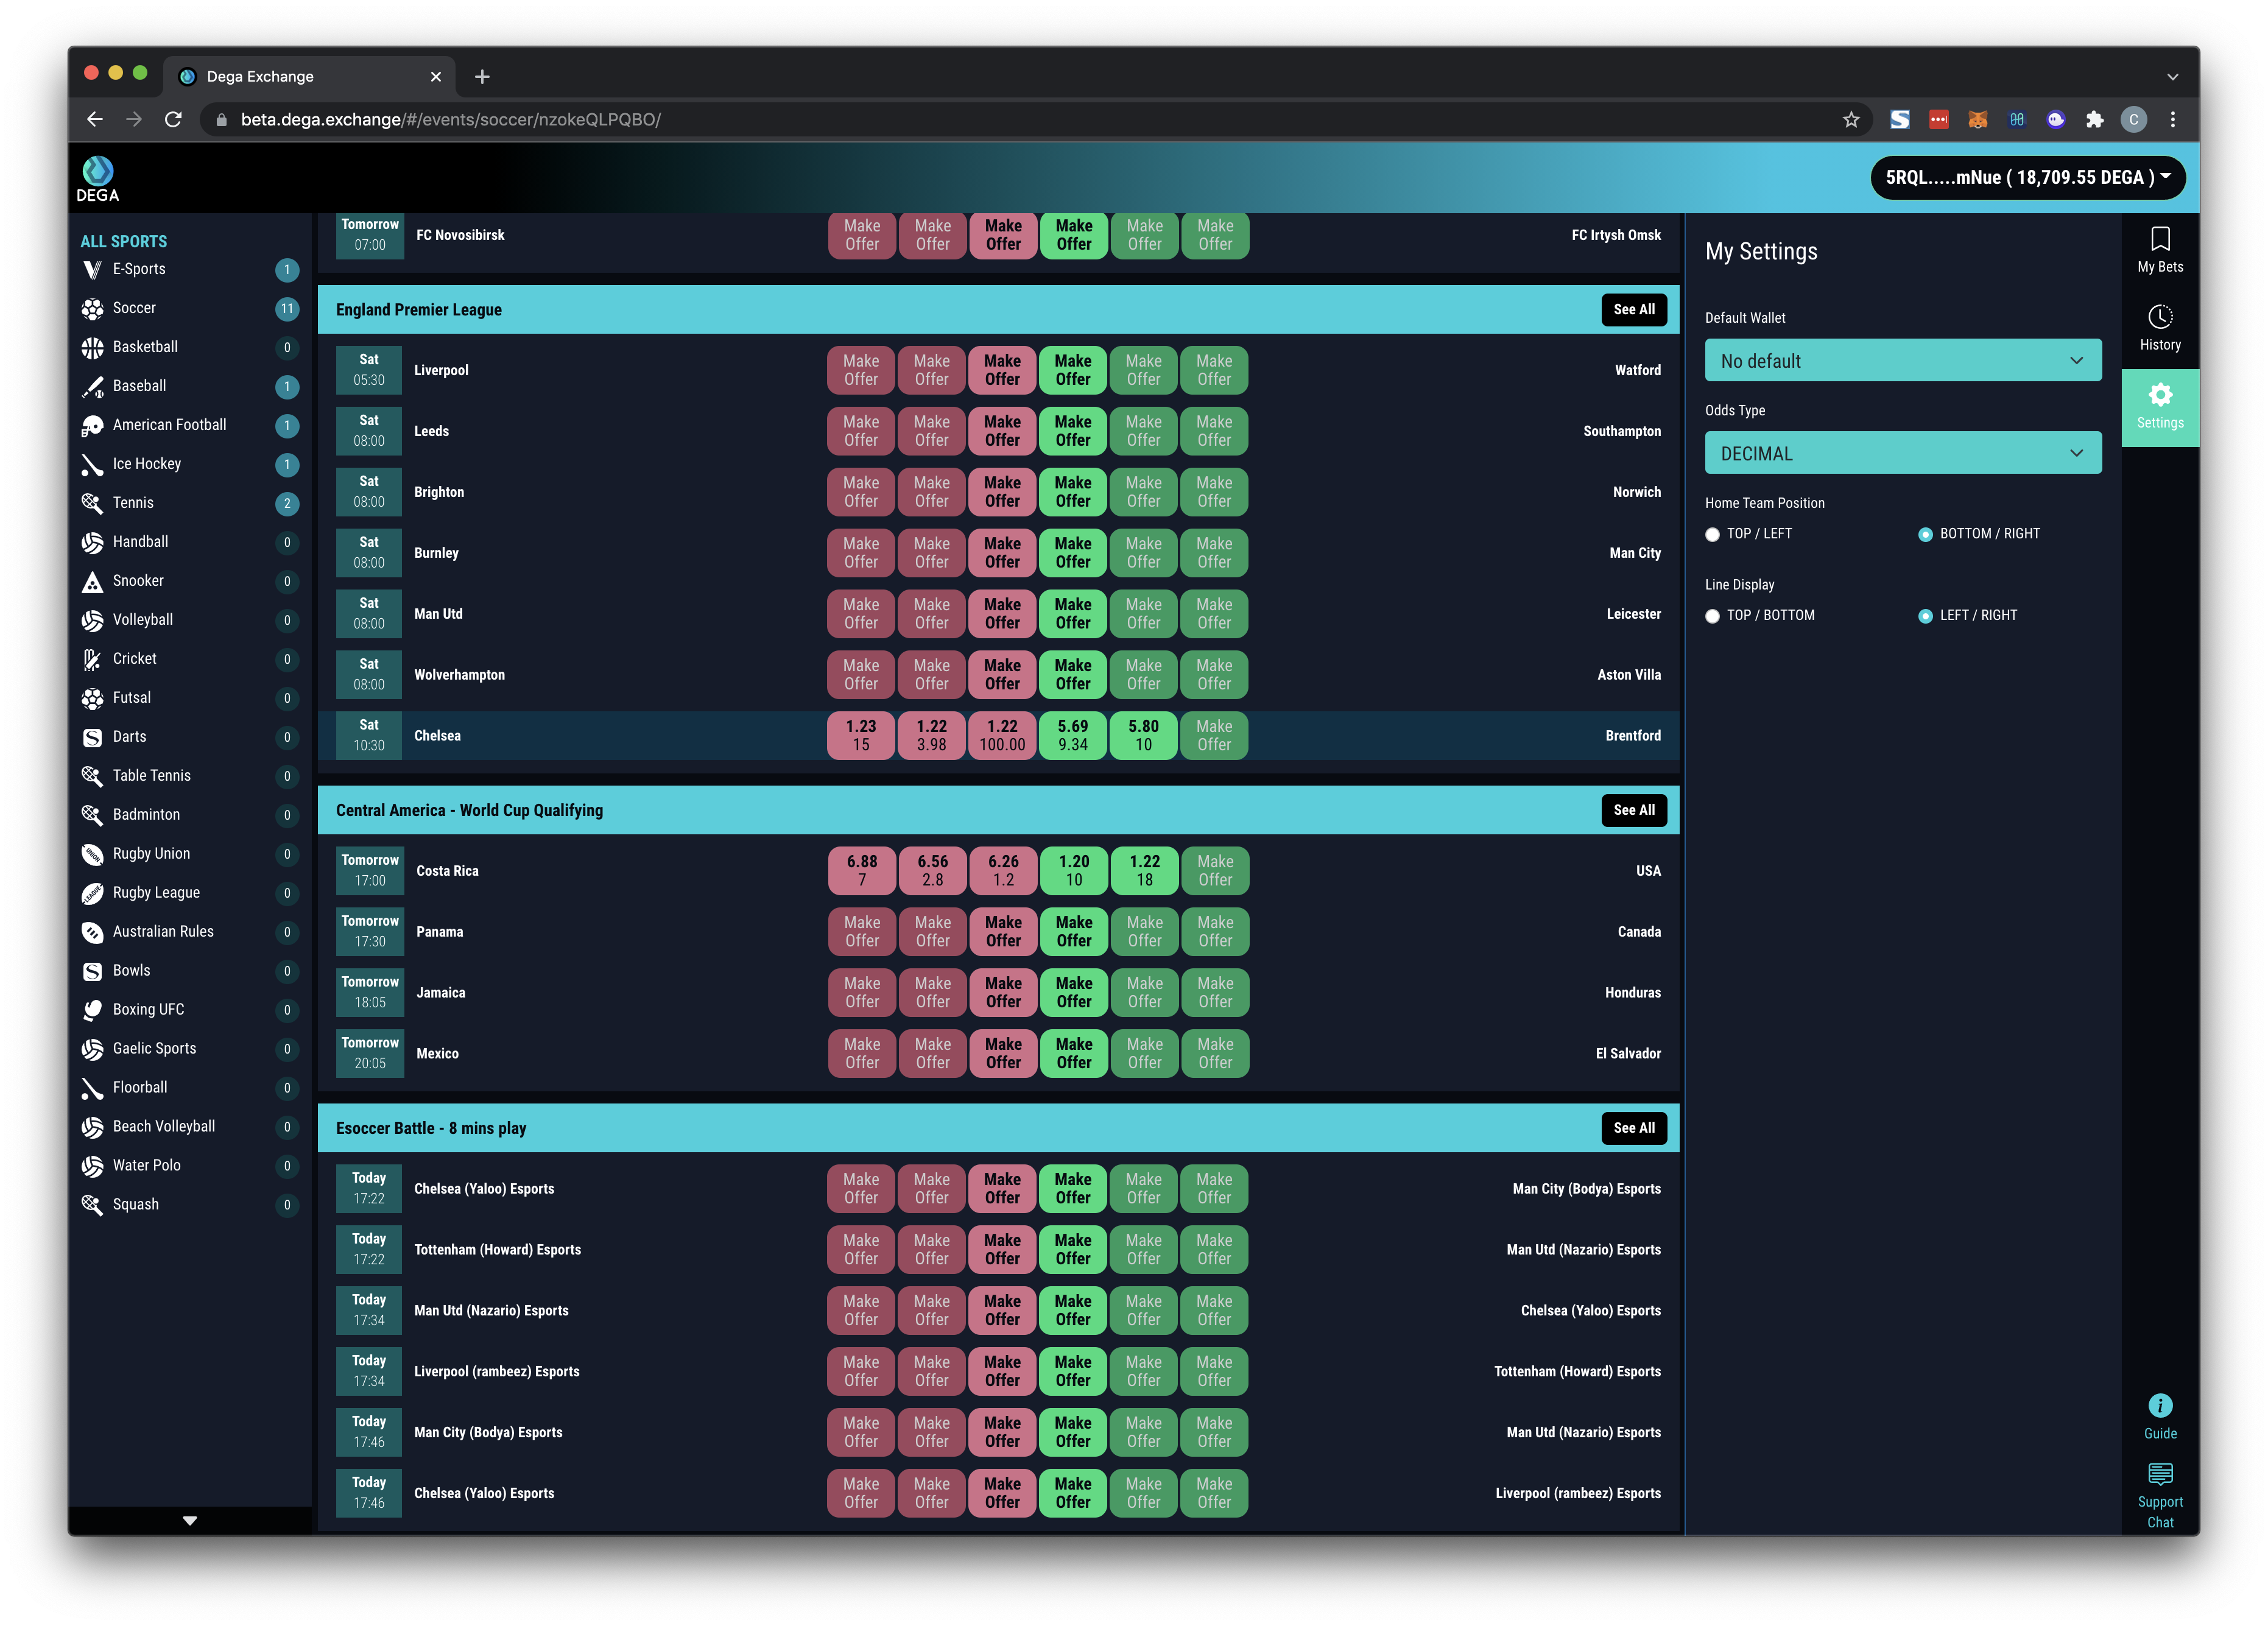Viewport: 2268px width, 1626px height.
Task: Select Tennis in the sports list
Action: click(133, 503)
